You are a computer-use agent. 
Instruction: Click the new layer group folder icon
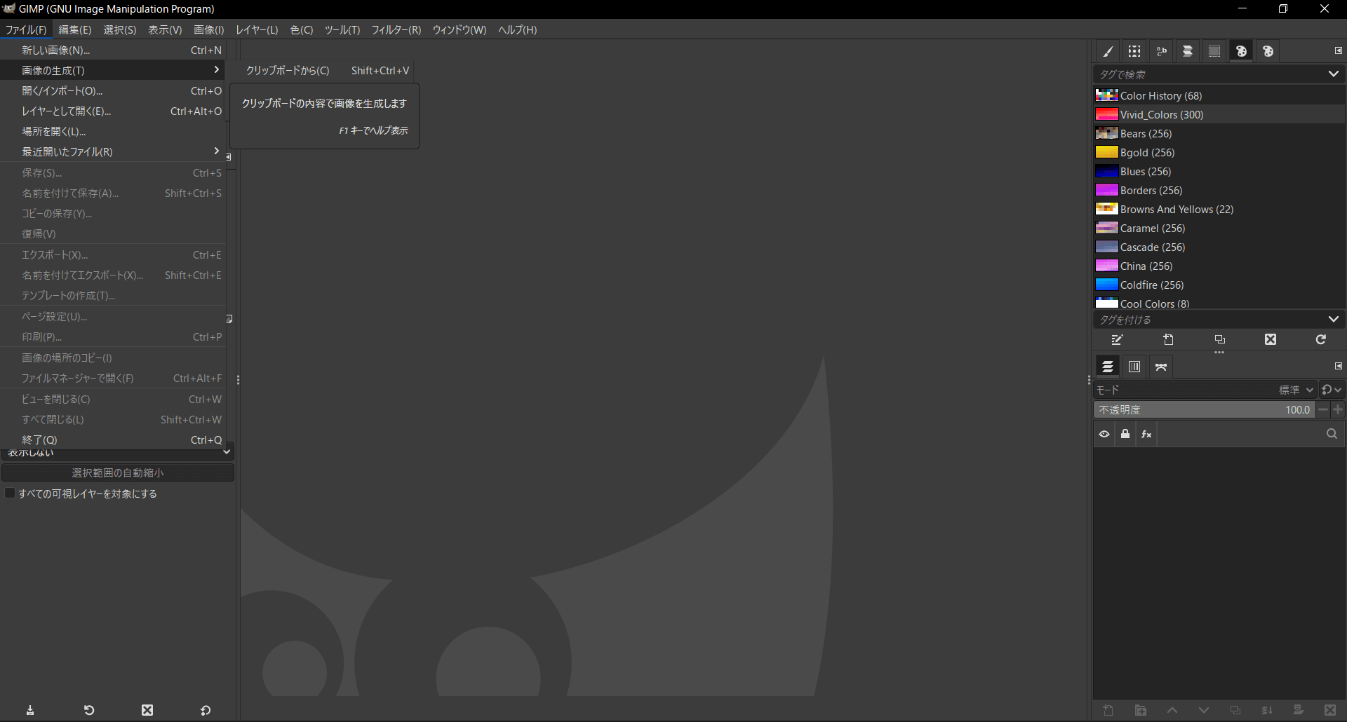[1141, 710]
